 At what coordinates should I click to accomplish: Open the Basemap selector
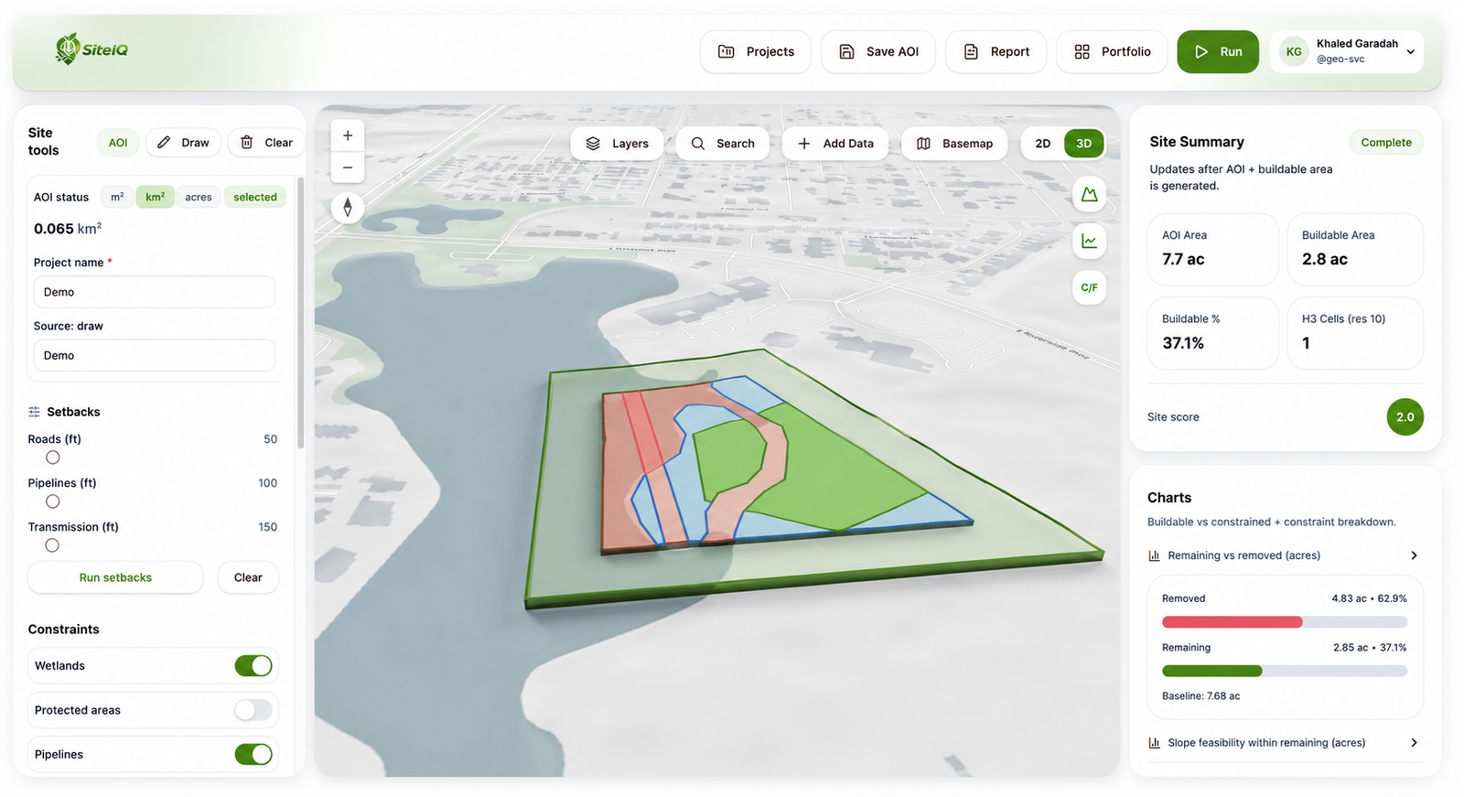point(954,144)
